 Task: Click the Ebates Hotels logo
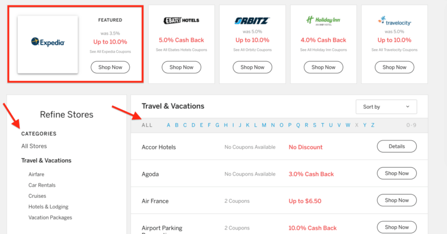pyautogui.click(x=181, y=21)
